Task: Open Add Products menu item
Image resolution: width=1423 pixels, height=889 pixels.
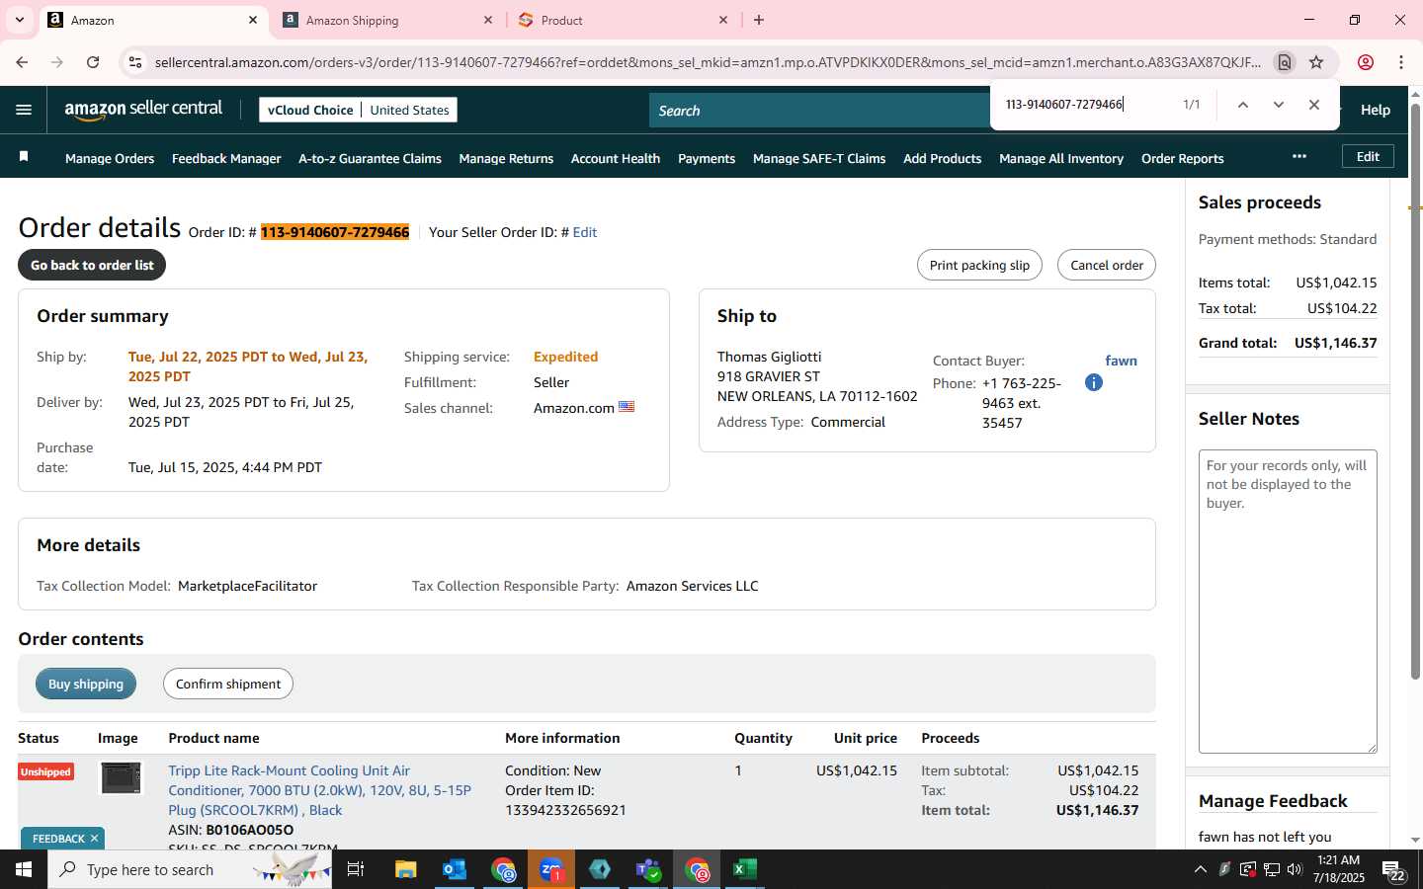Action: pyautogui.click(x=942, y=158)
